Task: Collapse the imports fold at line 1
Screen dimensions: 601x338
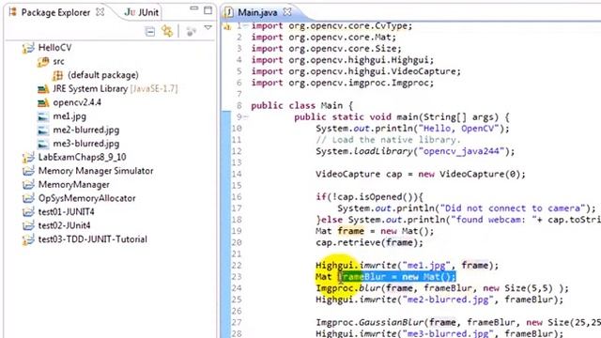Action: coord(245,25)
